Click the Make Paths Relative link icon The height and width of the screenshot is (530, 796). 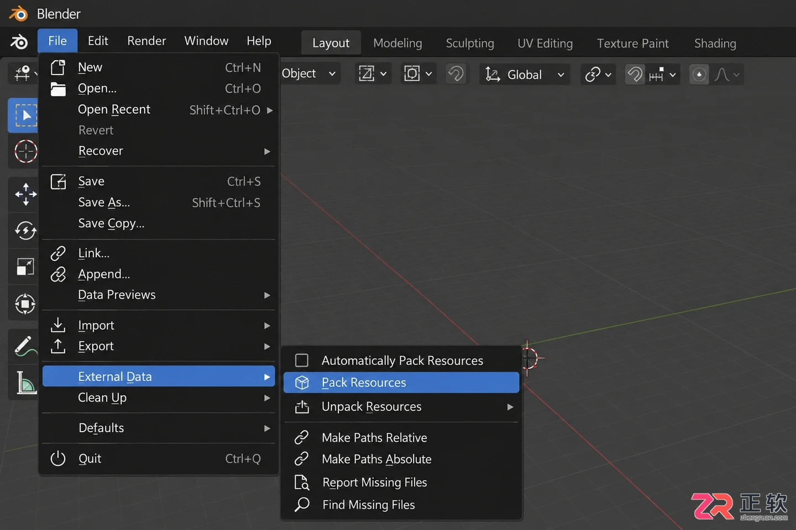pyautogui.click(x=302, y=438)
